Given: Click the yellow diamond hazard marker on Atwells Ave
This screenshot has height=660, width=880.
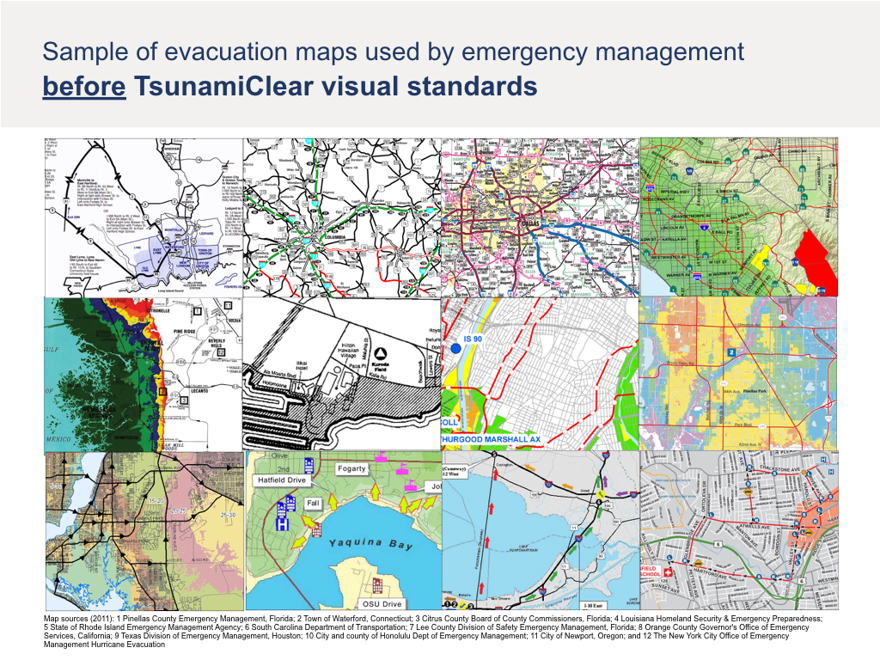Looking at the screenshot, I should pos(809,532).
